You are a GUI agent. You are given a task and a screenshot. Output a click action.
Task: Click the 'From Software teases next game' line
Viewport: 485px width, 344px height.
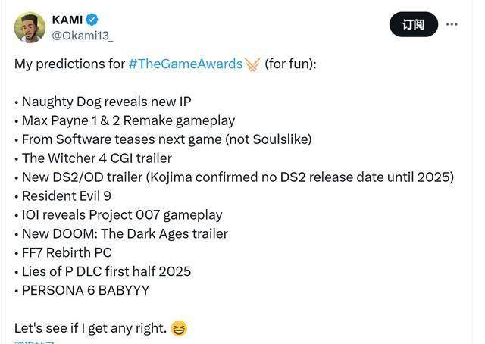pos(163,139)
